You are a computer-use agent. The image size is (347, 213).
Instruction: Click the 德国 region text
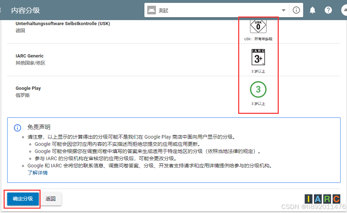[20, 31]
